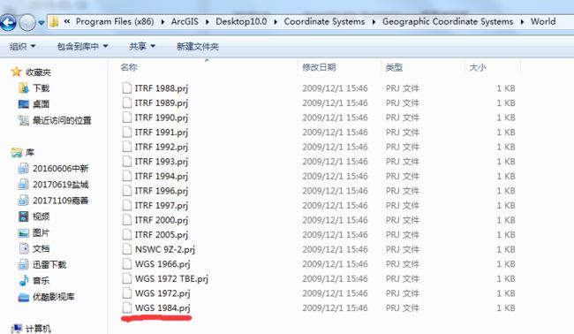
Task: Select the WGS 1972 TBE.prj file name
Action: (x=171, y=279)
